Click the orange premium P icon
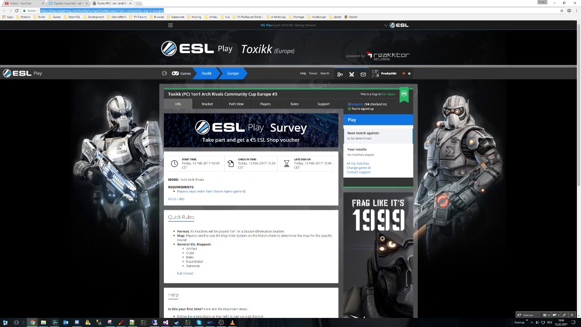 click(x=404, y=74)
